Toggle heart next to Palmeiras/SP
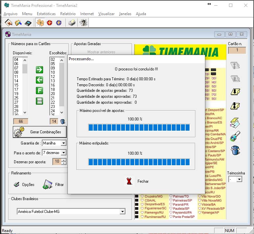 coord(171,200)
